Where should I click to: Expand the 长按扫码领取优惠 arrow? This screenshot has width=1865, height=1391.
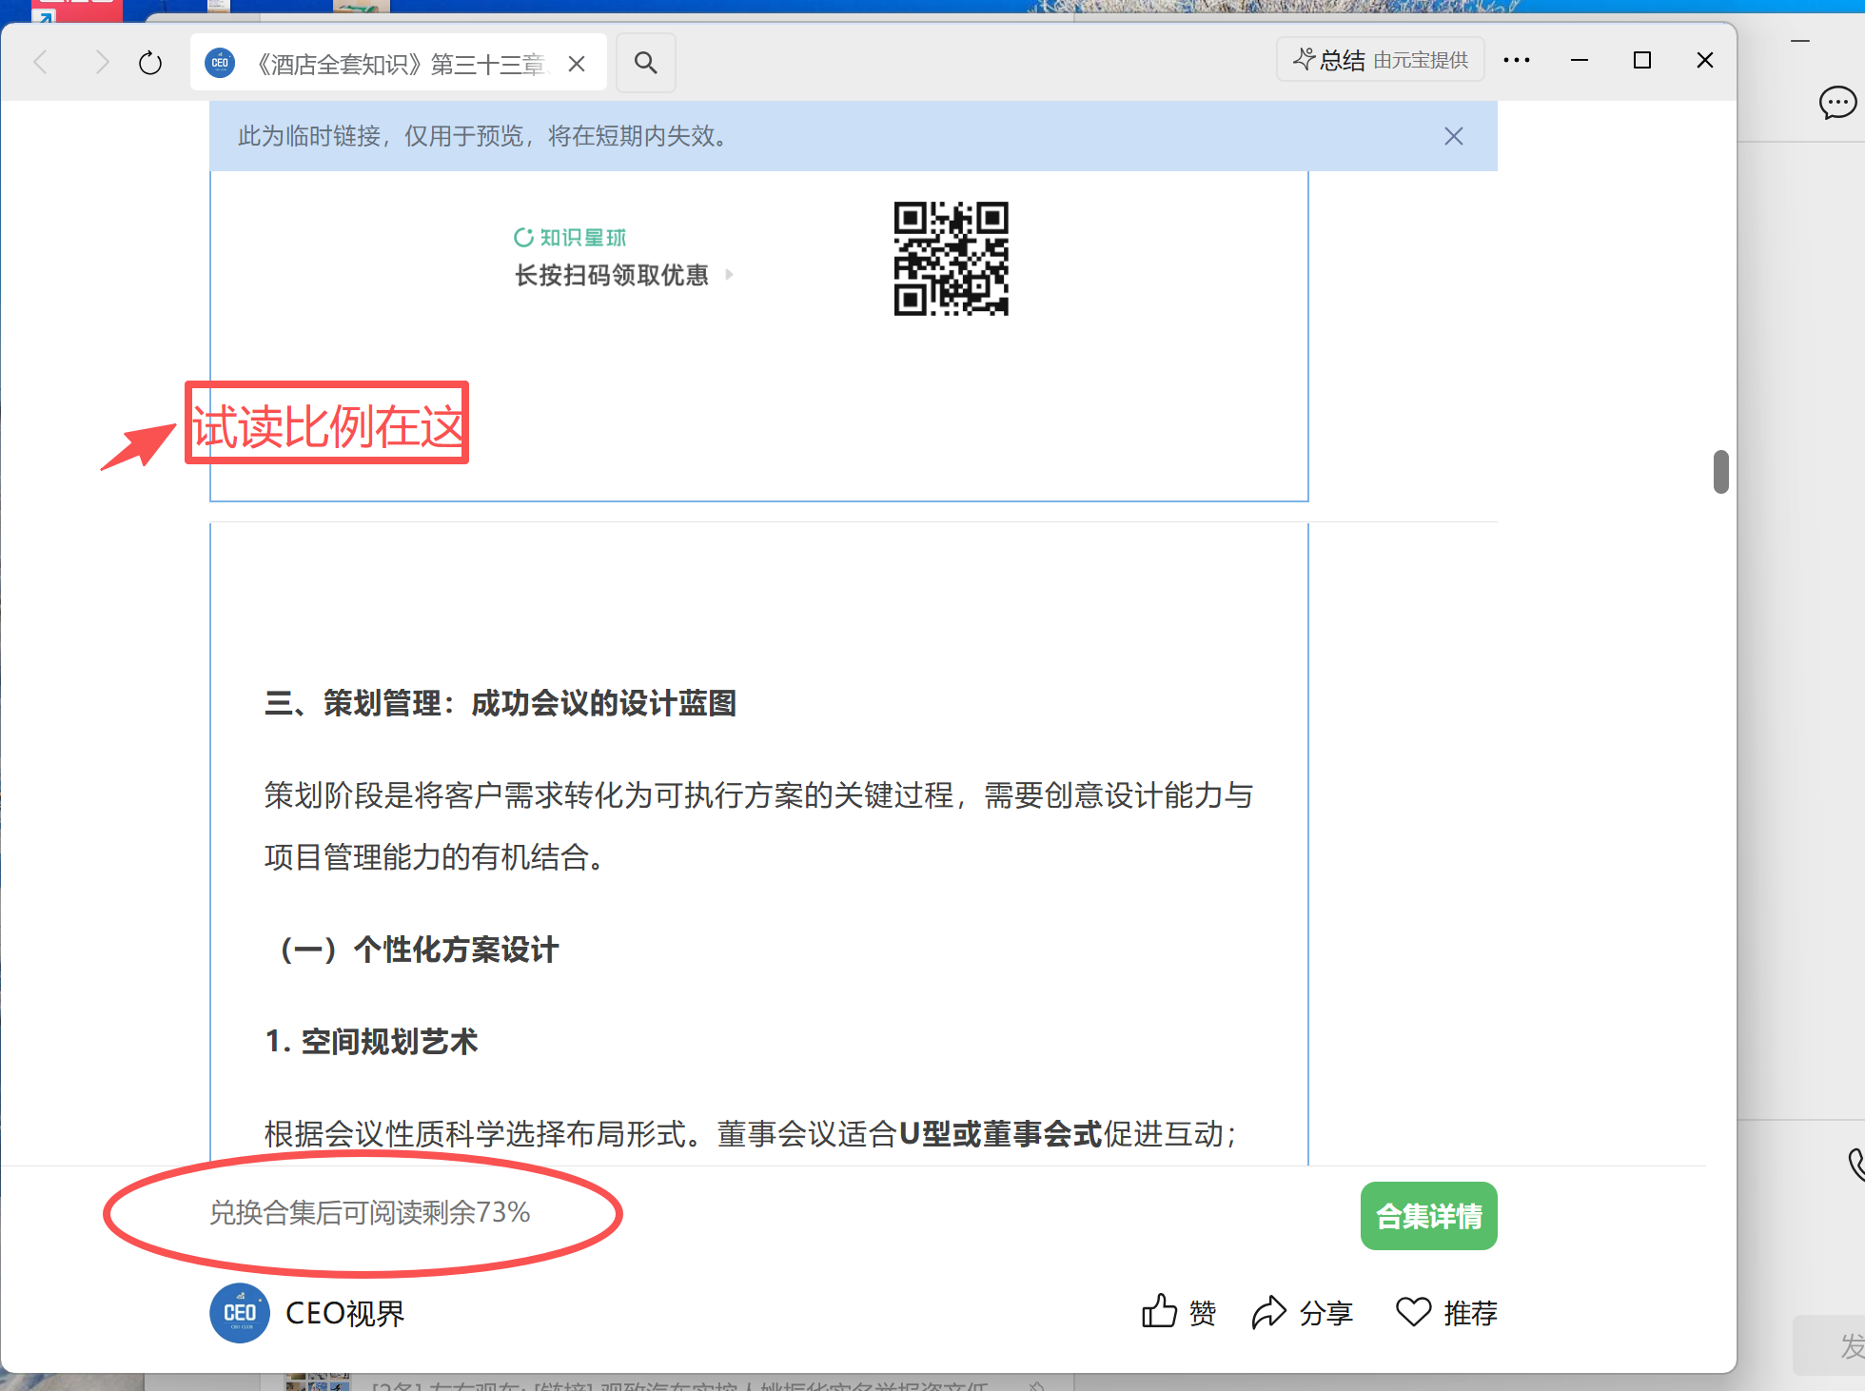click(x=730, y=275)
